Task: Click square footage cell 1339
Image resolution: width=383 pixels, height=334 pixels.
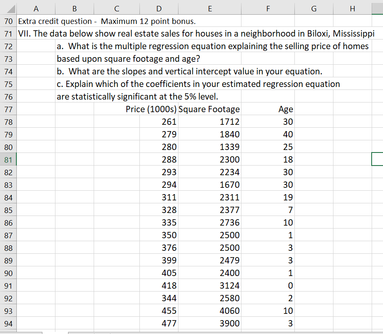Action: (210, 147)
